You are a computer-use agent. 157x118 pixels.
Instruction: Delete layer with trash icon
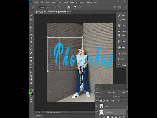point(124,117)
